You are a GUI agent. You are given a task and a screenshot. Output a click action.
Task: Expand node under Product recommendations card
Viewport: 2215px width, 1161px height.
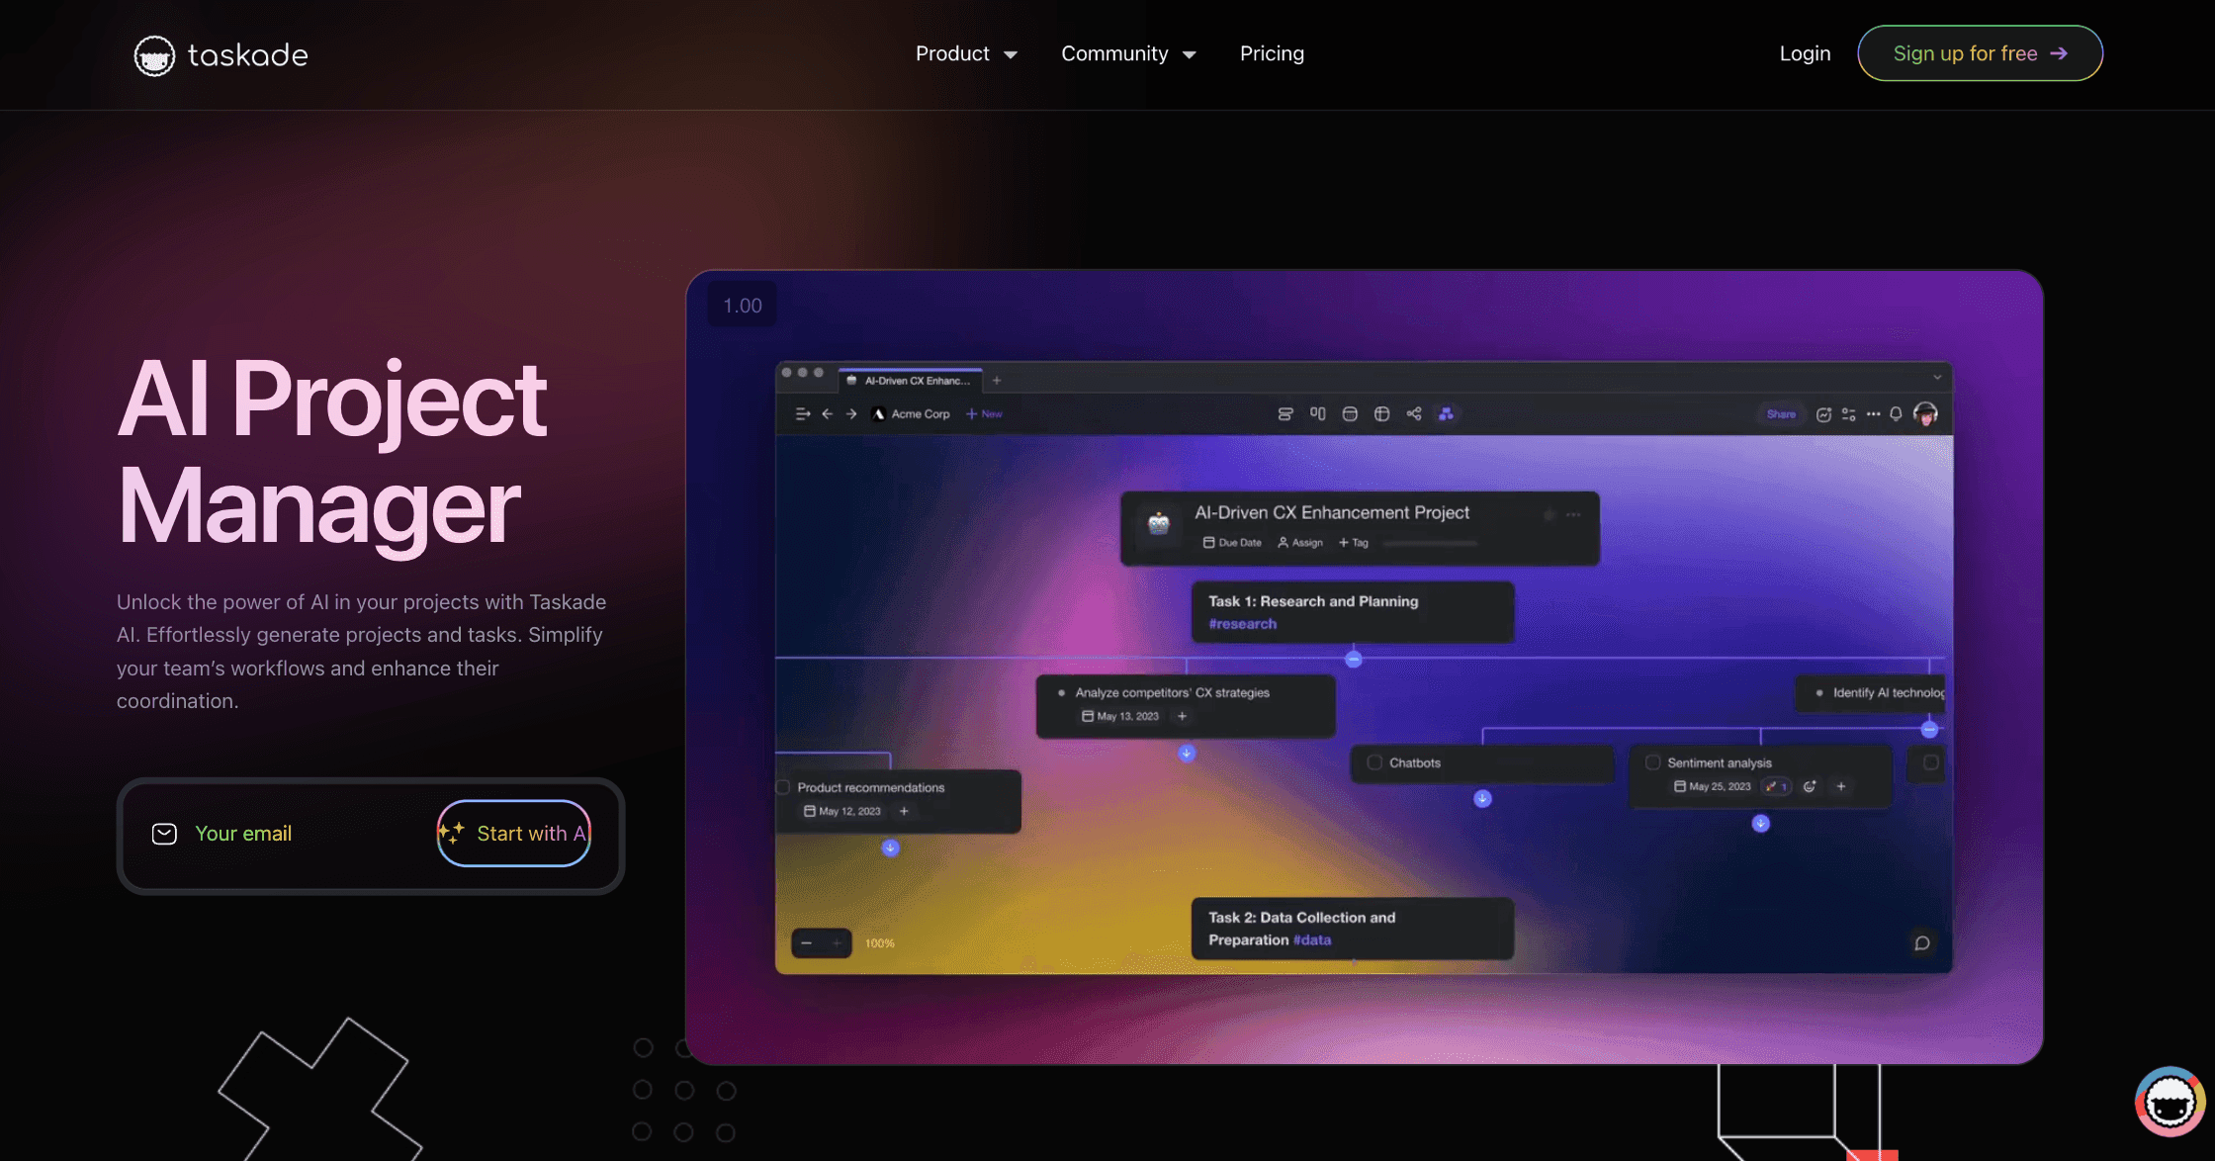(x=890, y=848)
